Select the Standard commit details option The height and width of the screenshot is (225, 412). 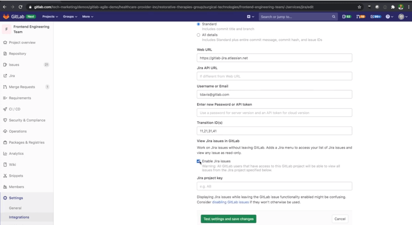pos(198,24)
